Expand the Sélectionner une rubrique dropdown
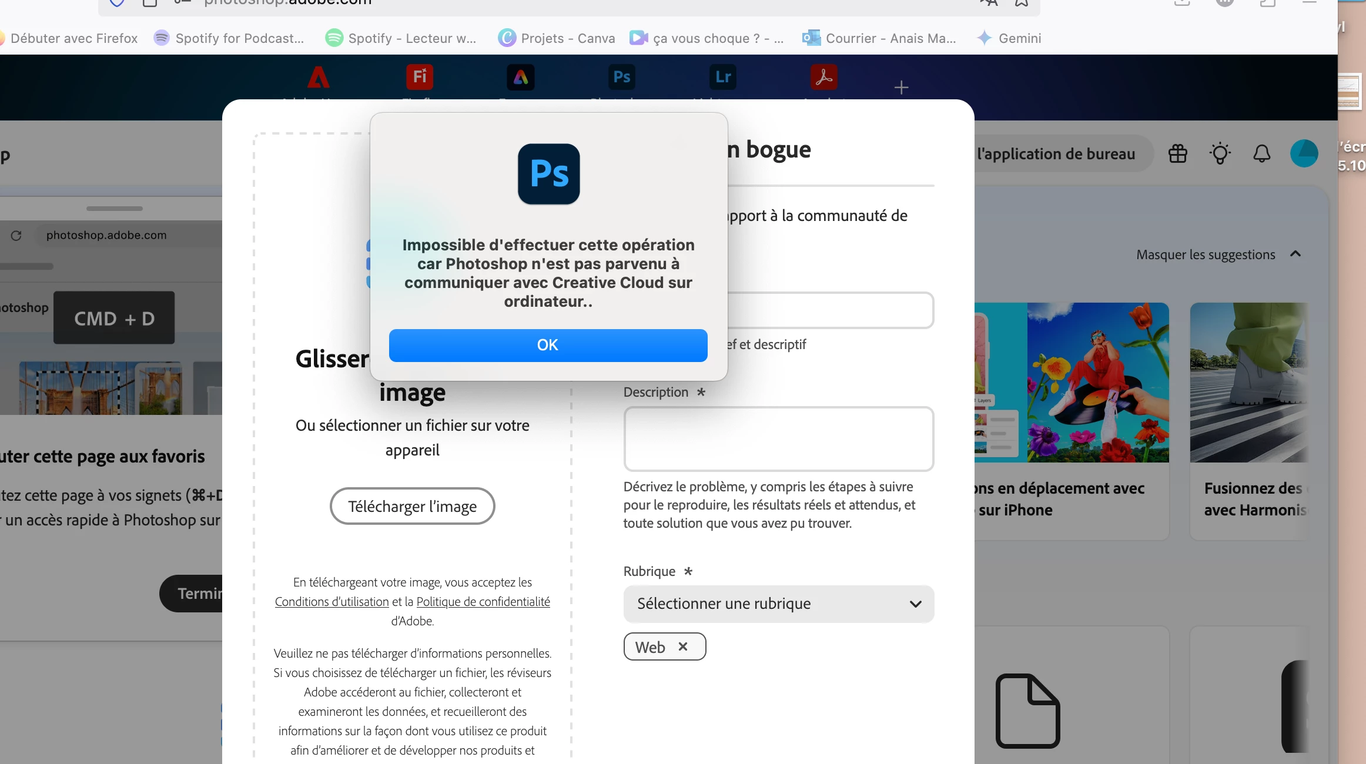 point(778,604)
